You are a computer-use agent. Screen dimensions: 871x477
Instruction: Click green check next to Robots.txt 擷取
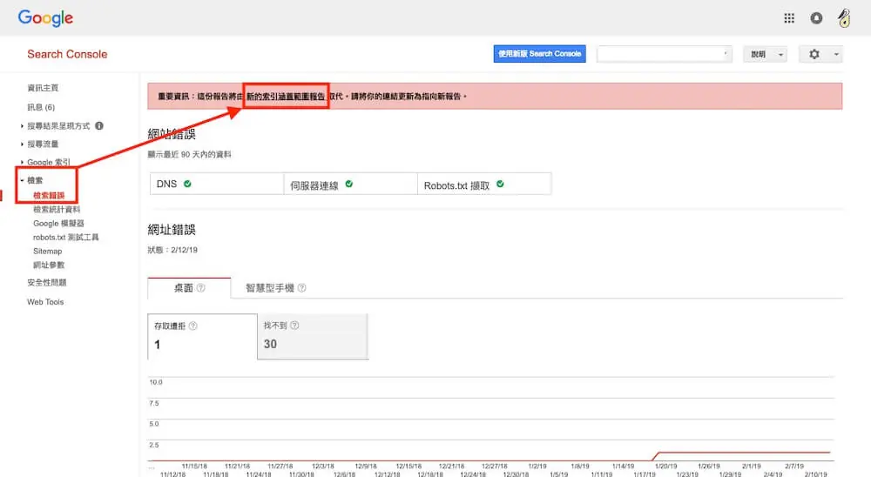tap(500, 184)
